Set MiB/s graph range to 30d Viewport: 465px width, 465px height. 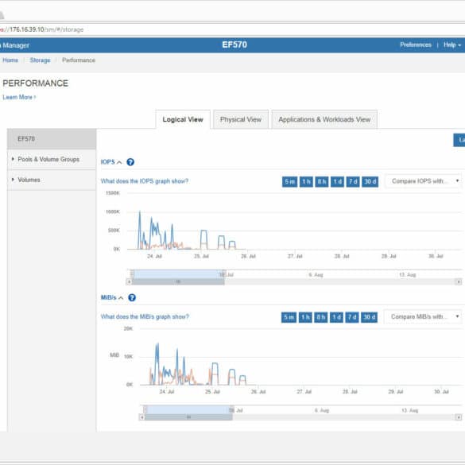click(x=369, y=317)
